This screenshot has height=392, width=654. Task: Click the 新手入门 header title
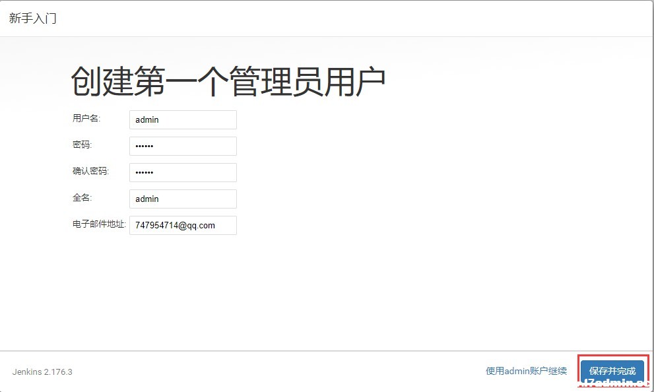point(32,18)
